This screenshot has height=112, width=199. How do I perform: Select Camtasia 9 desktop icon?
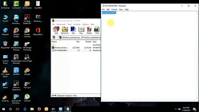[x=16, y=5]
